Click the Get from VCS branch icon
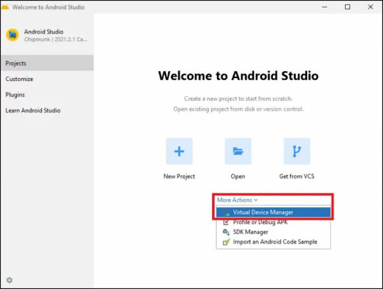The height and width of the screenshot is (289, 383). [297, 151]
